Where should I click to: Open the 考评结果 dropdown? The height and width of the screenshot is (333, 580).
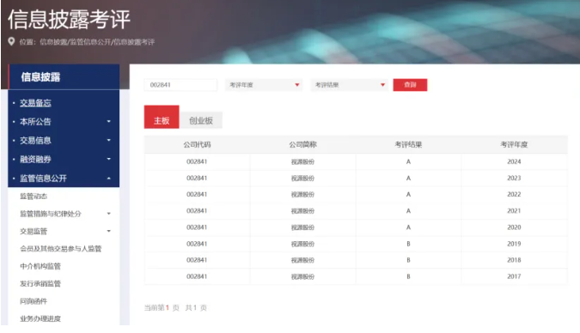click(x=350, y=85)
